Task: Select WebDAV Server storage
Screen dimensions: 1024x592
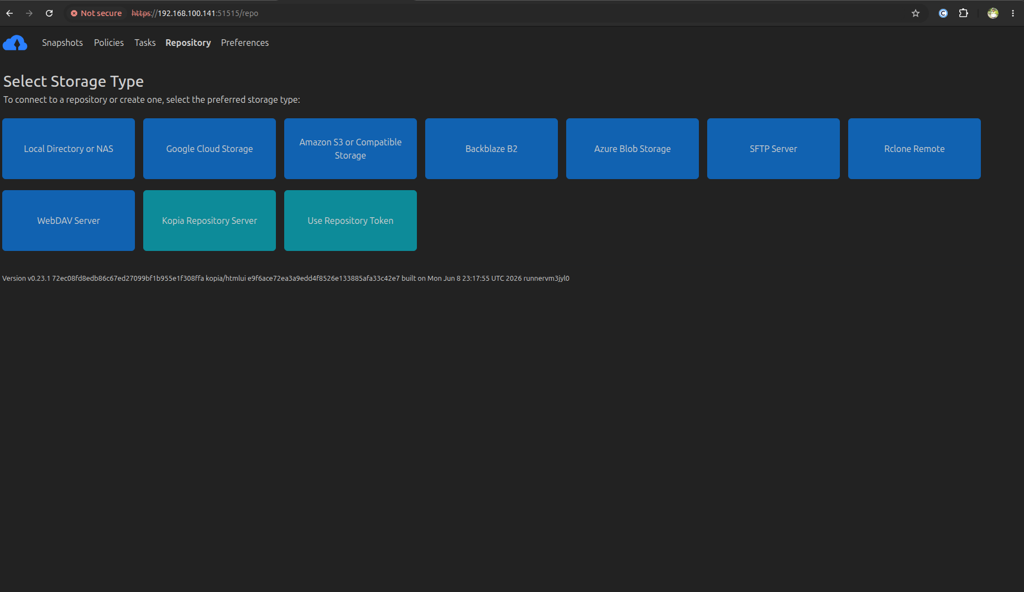Action: 69,221
